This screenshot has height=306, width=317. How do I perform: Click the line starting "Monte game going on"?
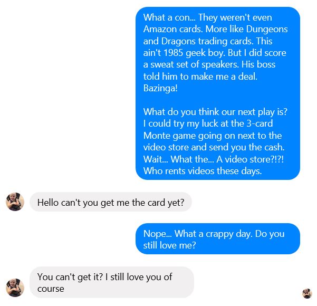tap(213, 136)
